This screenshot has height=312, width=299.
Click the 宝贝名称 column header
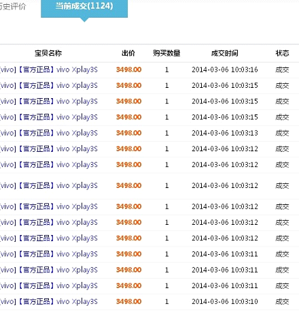pos(48,53)
